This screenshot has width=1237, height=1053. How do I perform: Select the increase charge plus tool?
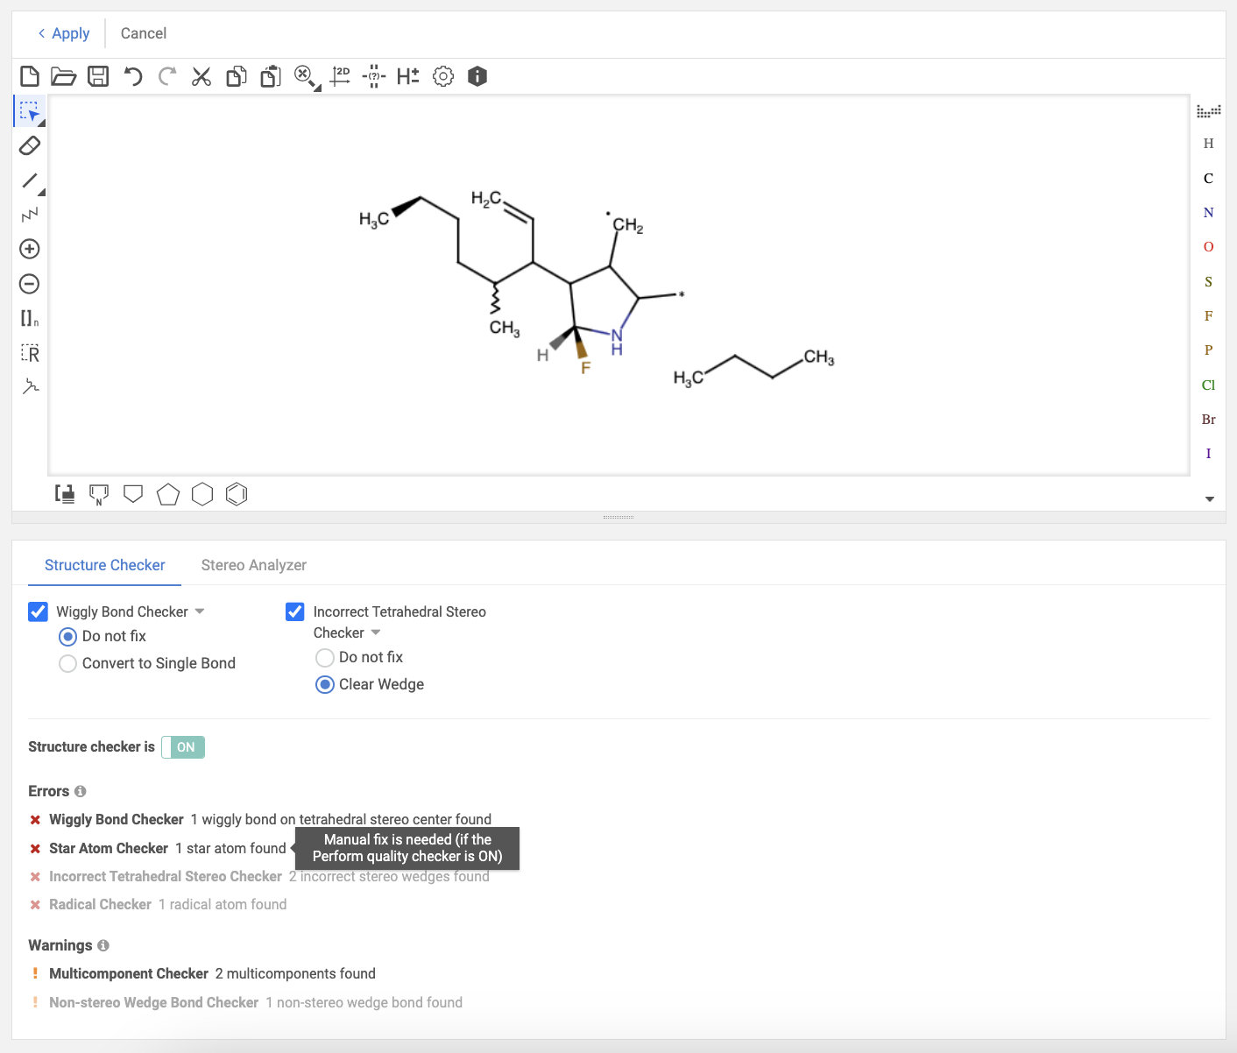[x=30, y=250]
